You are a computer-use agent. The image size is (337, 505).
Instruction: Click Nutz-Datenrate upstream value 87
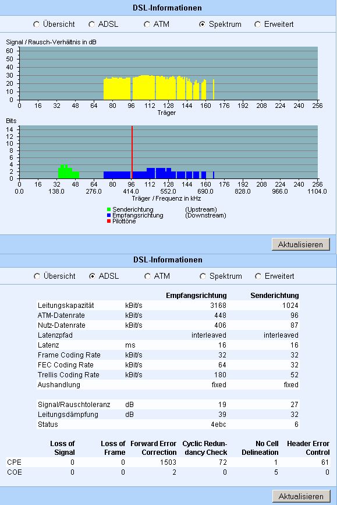(295, 325)
